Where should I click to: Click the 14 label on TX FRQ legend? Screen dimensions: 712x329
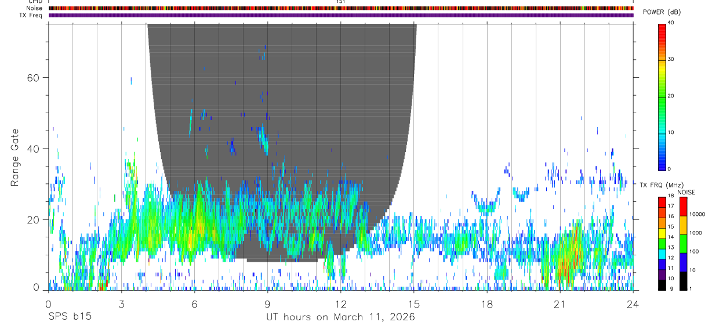(670, 237)
